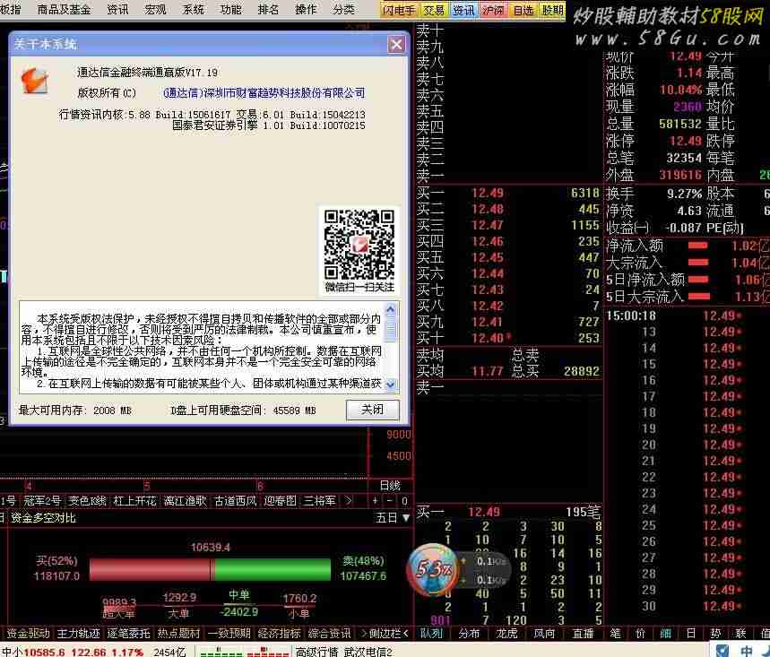Click the 沪深 toolbar button
This screenshot has height=657, width=770.
tap(493, 10)
